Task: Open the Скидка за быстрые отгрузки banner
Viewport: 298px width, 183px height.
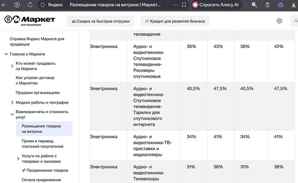Action: [101, 21]
